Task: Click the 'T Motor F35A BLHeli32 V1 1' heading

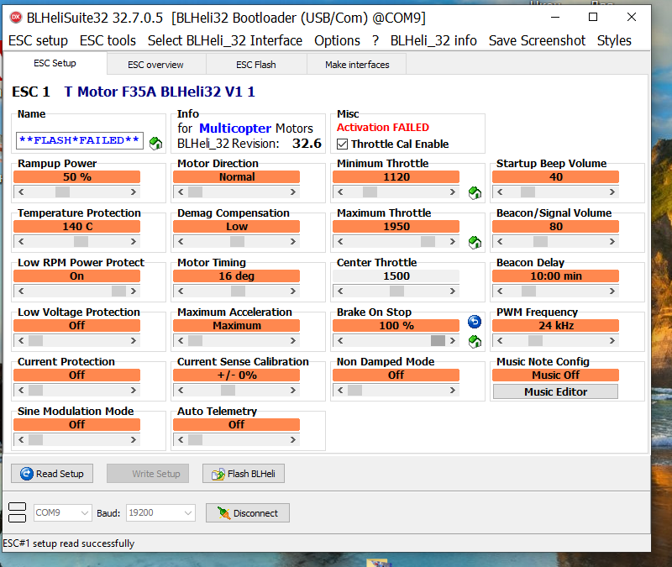Action: (x=160, y=92)
